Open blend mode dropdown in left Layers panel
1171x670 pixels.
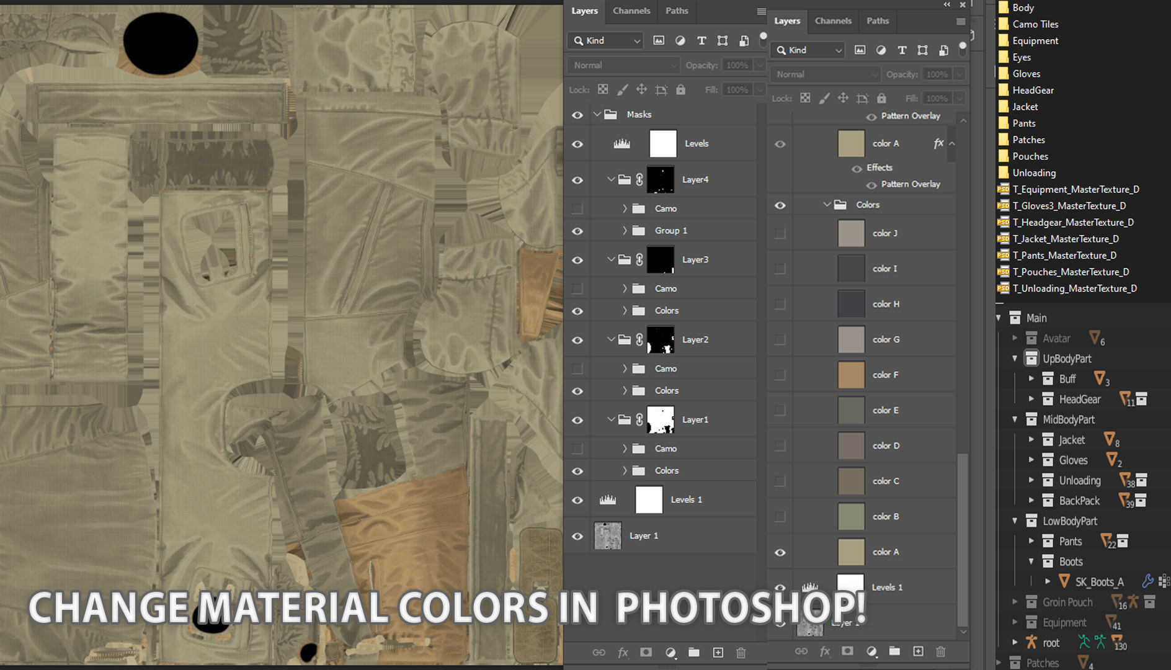[x=623, y=65]
